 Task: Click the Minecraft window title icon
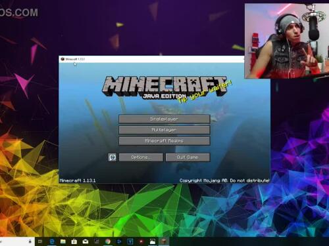pyautogui.click(x=63, y=59)
